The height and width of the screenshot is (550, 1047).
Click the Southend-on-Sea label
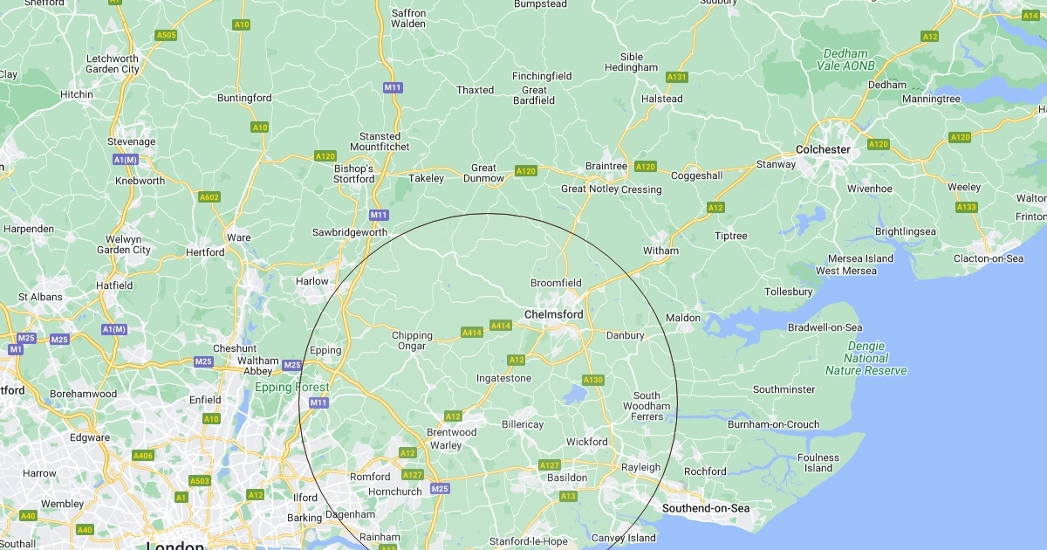click(706, 508)
